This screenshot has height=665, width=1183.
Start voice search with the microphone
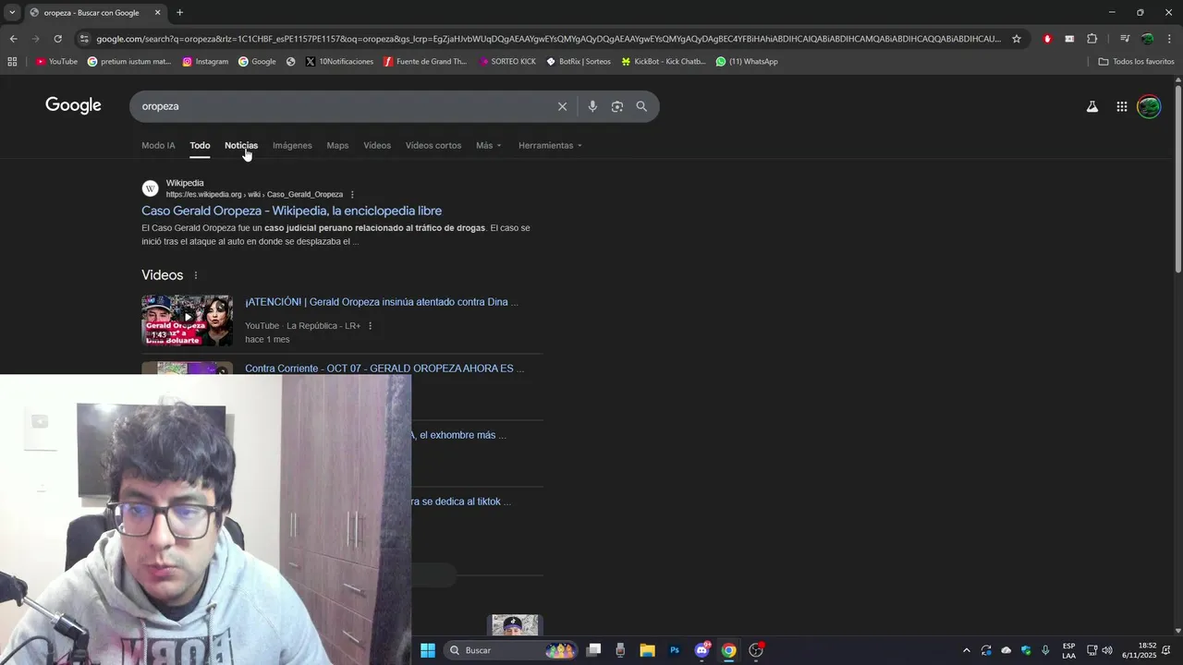pos(592,106)
